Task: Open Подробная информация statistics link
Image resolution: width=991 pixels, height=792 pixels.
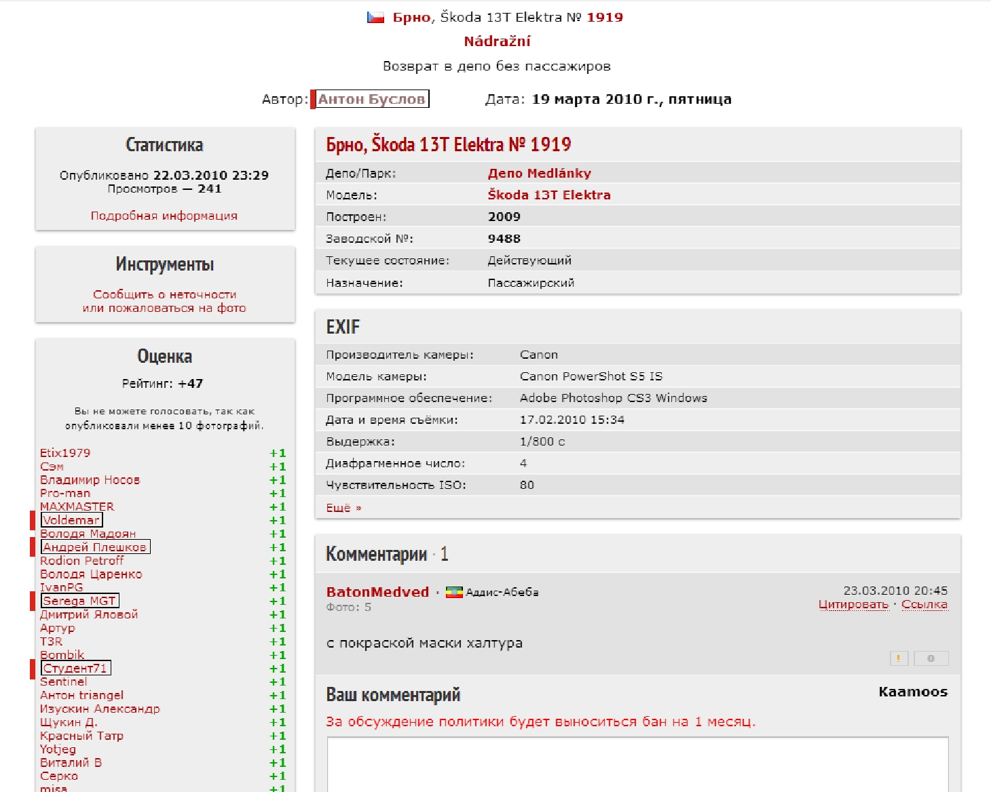Action: coord(164,216)
